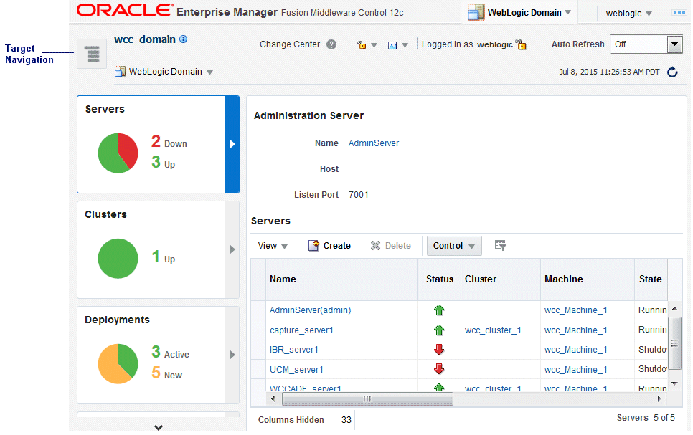This screenshot has height=435, width=693.
Task: Click the Deployments pie chart
Action: (118, 363)
